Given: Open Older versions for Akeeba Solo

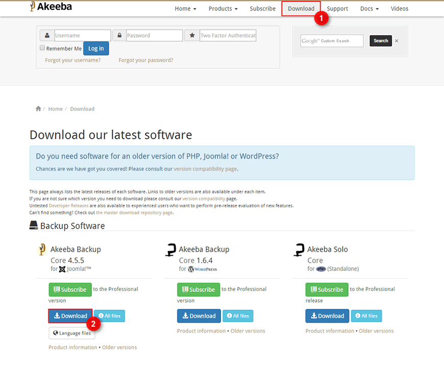Looking at the screenshot, I should point(376,331).
